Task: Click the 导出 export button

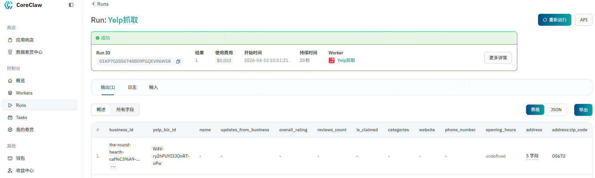Action: (x=583, y=110)
